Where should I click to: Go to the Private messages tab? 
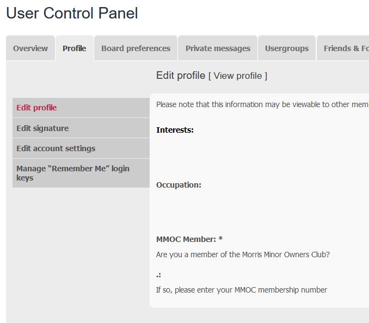[x=218, y=48]
